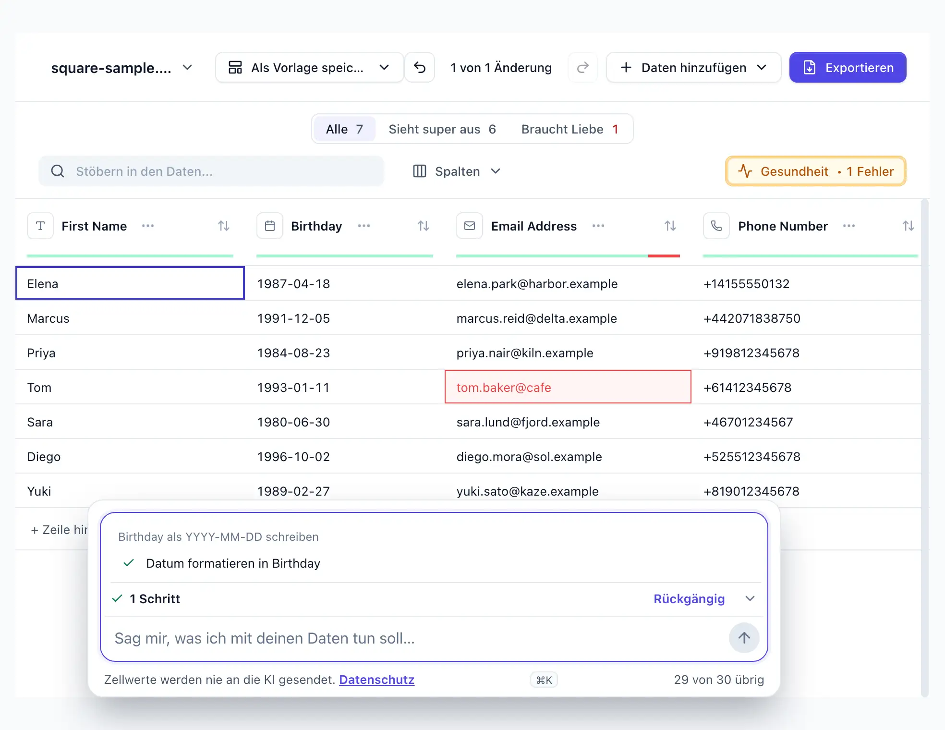Open the Daten hinzufügen dropdown
The image size is (945, 730).
(693, 68)
